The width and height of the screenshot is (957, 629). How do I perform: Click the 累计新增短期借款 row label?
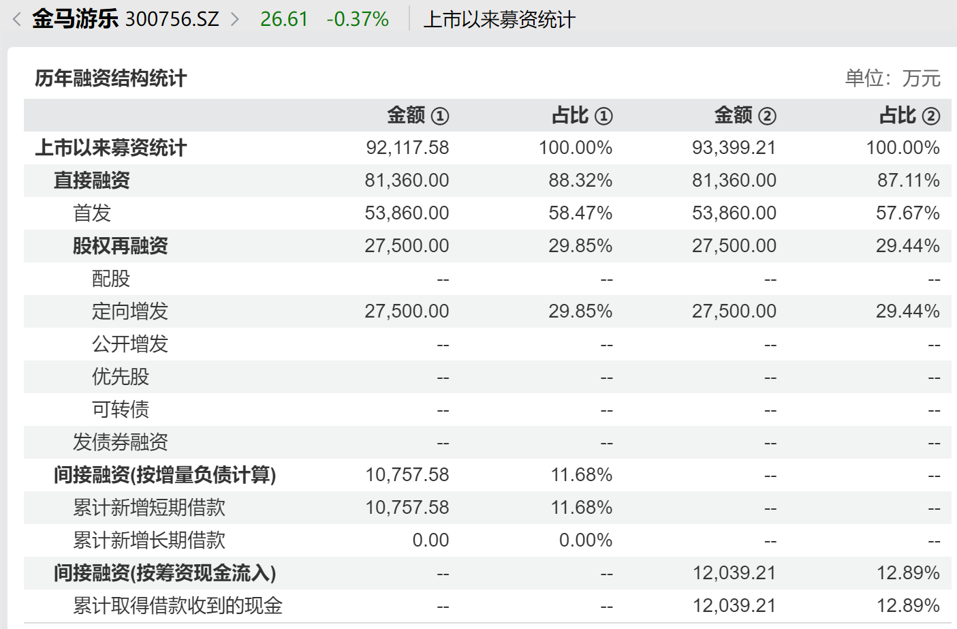click(149, 508)
